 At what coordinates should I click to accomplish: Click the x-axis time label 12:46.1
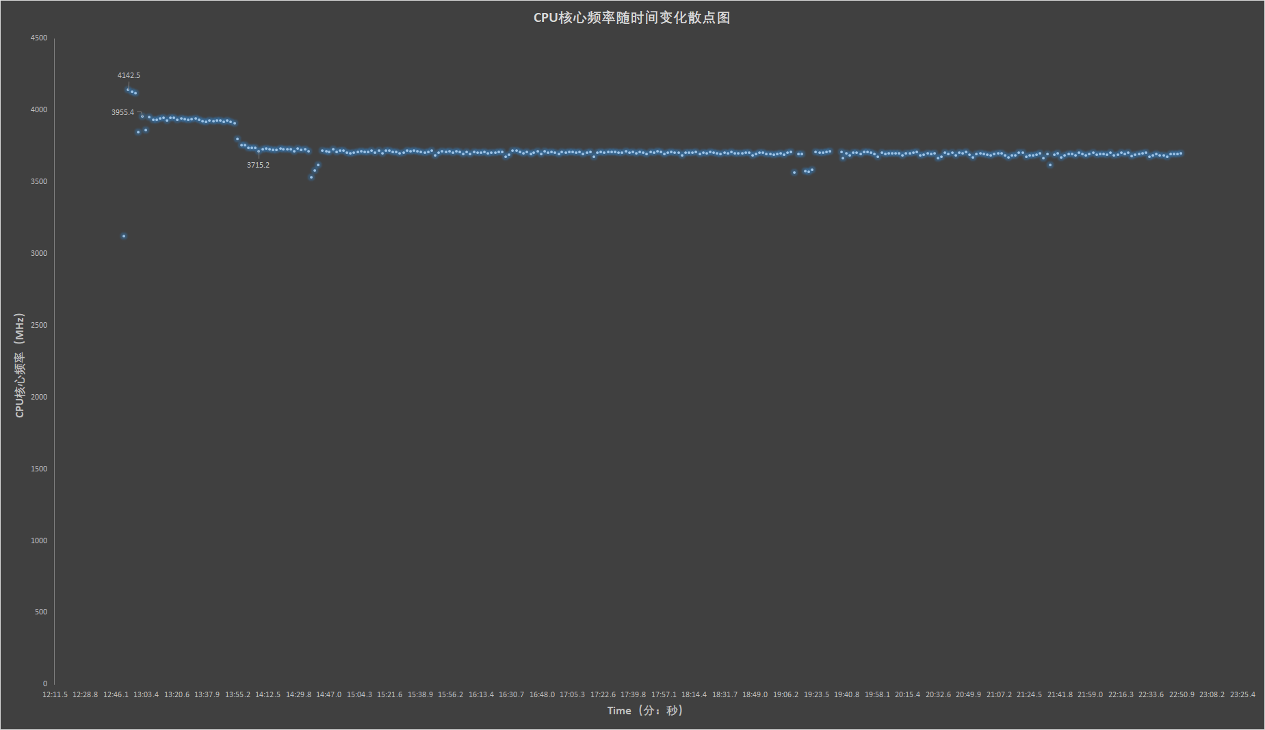tap(116, 694)
